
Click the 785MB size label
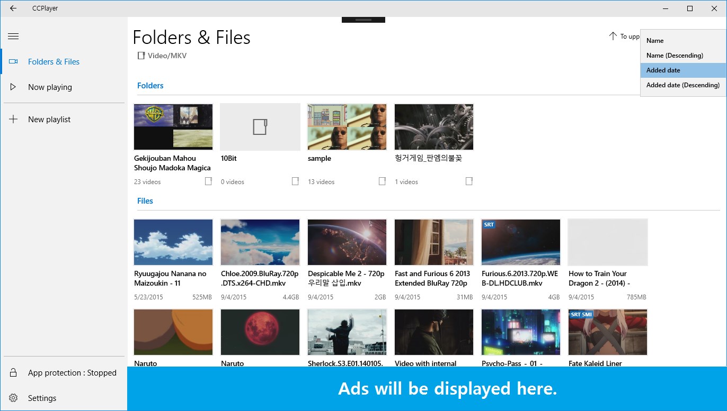636,297
